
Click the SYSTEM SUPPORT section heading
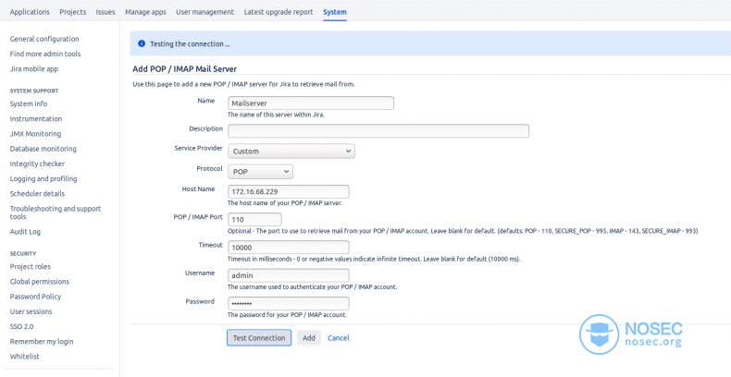click(x=34, y=91)
